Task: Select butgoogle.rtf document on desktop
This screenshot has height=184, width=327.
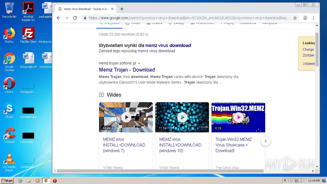Action: coord(28,60)
